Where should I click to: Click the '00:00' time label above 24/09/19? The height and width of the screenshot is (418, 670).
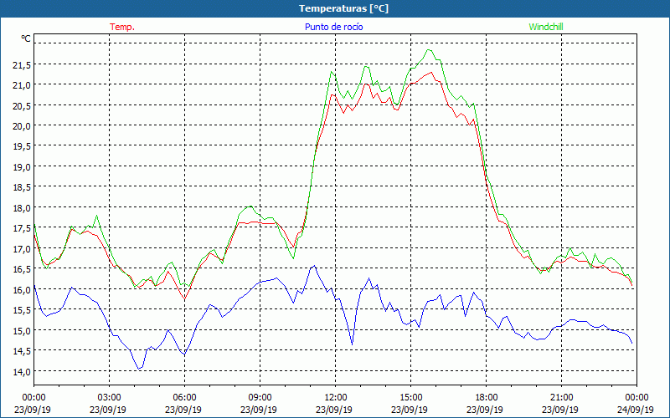tap(636, 398)
